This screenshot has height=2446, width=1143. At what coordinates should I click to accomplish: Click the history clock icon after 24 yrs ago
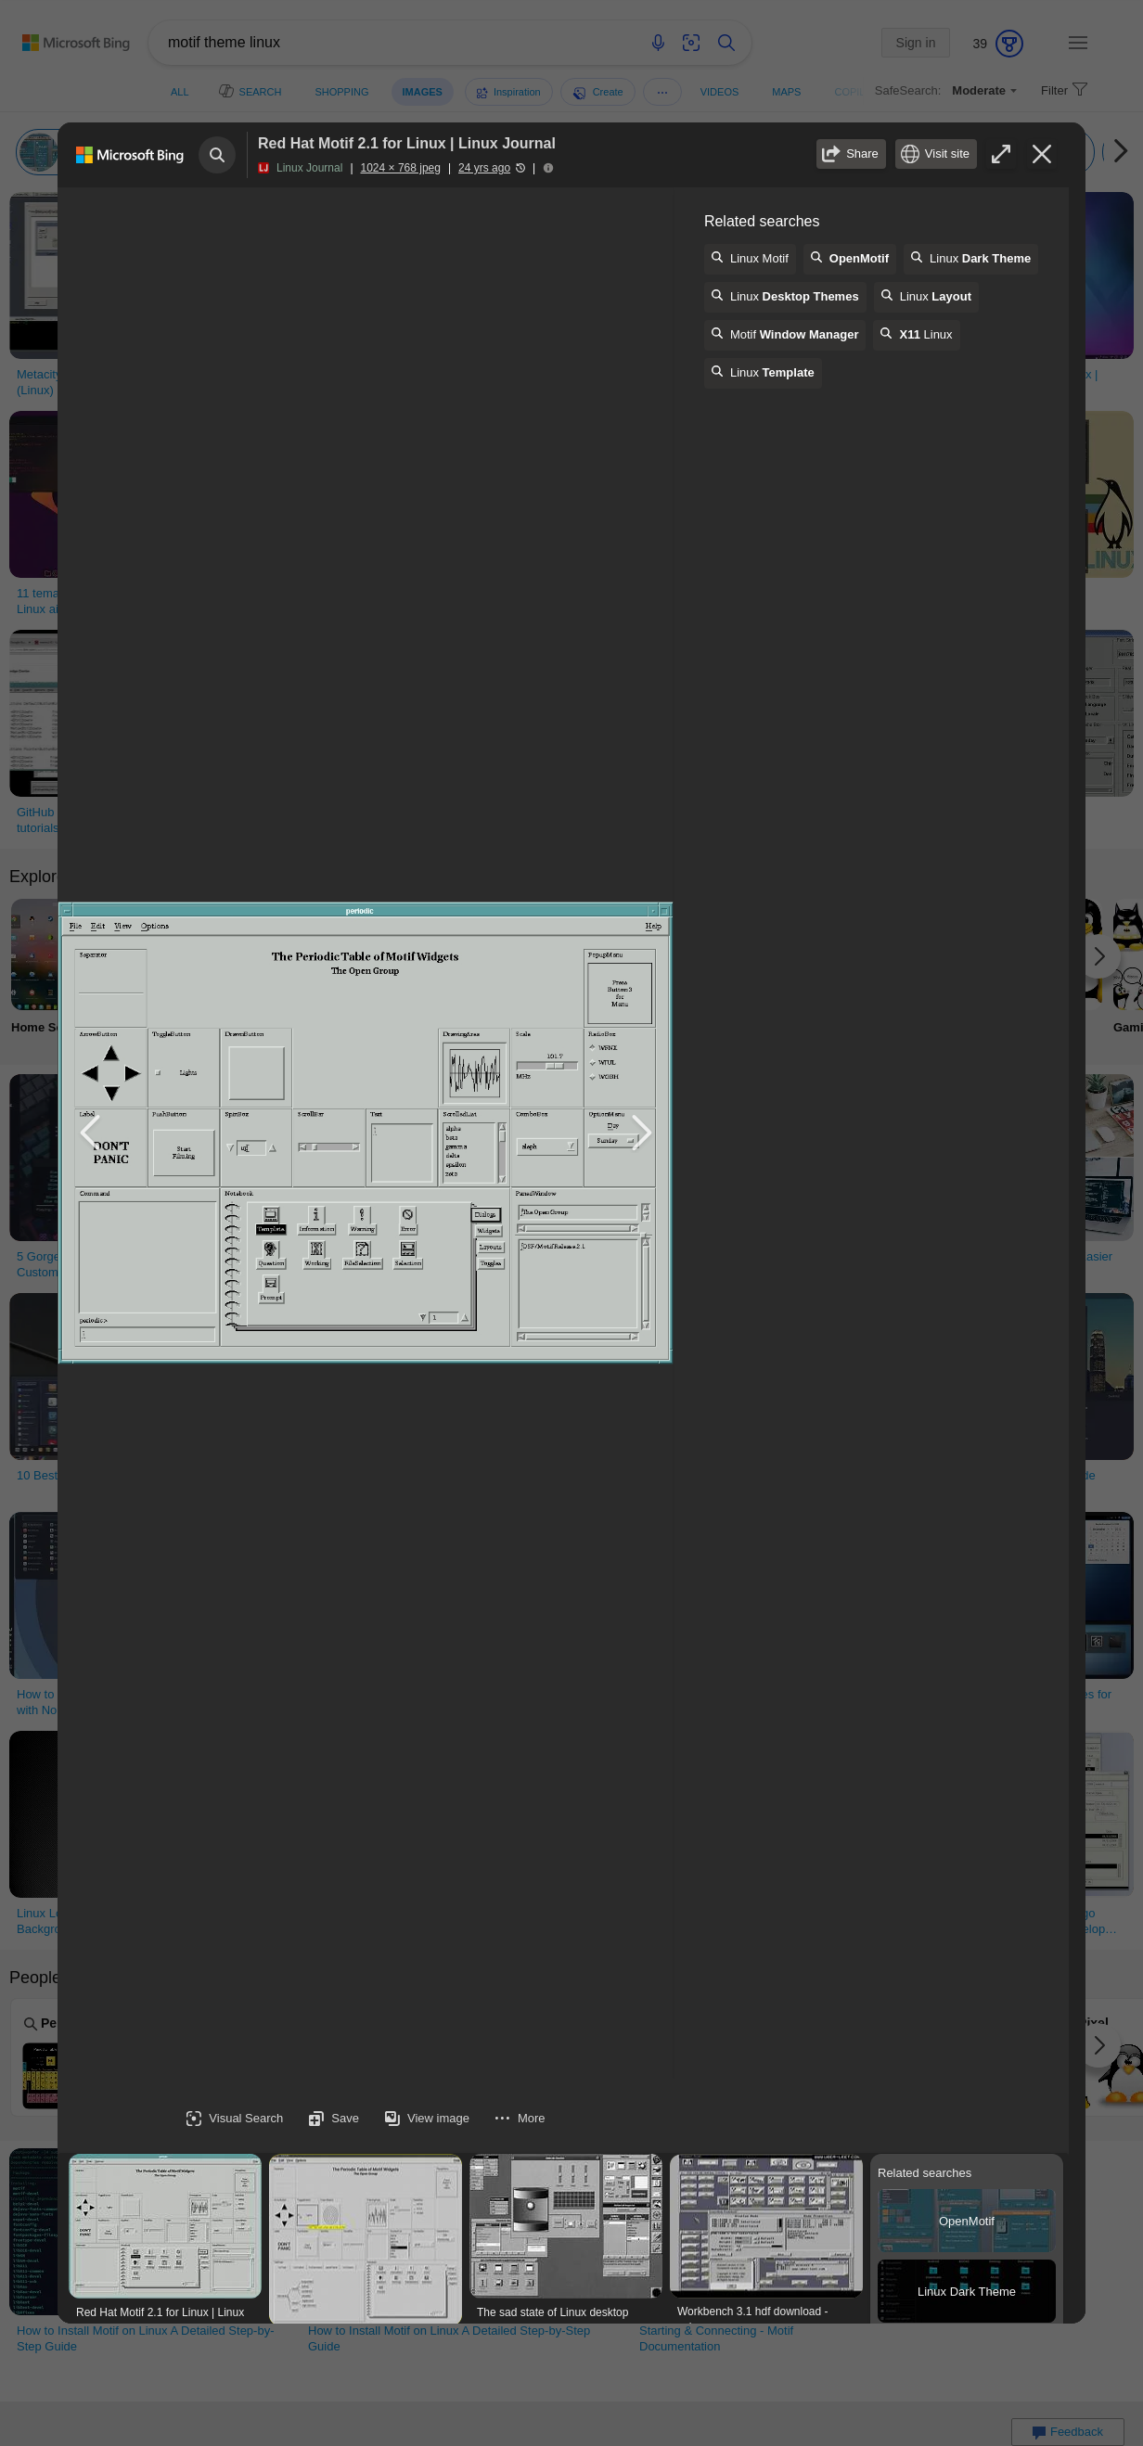click(520, 168)
